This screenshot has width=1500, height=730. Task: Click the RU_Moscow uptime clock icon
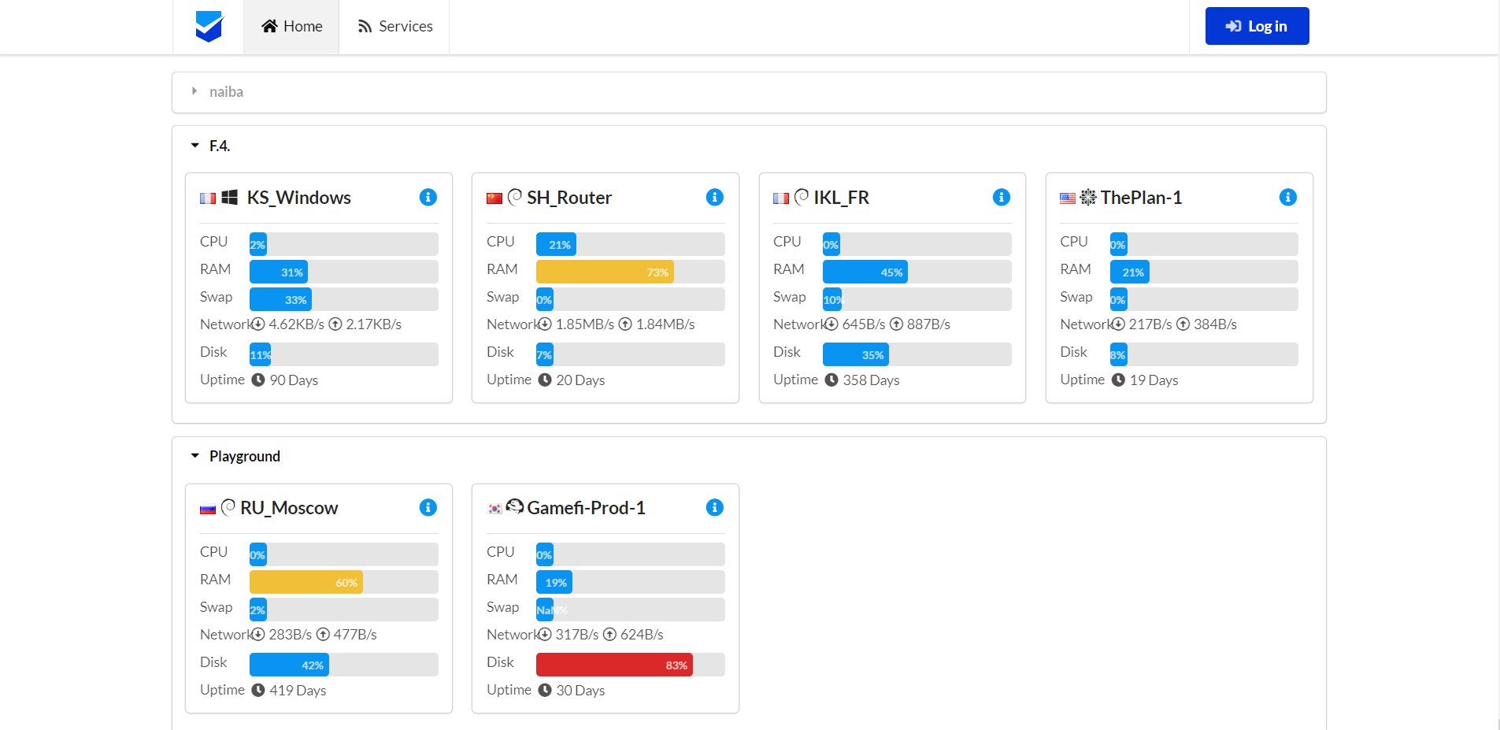[x=258, y=690]
